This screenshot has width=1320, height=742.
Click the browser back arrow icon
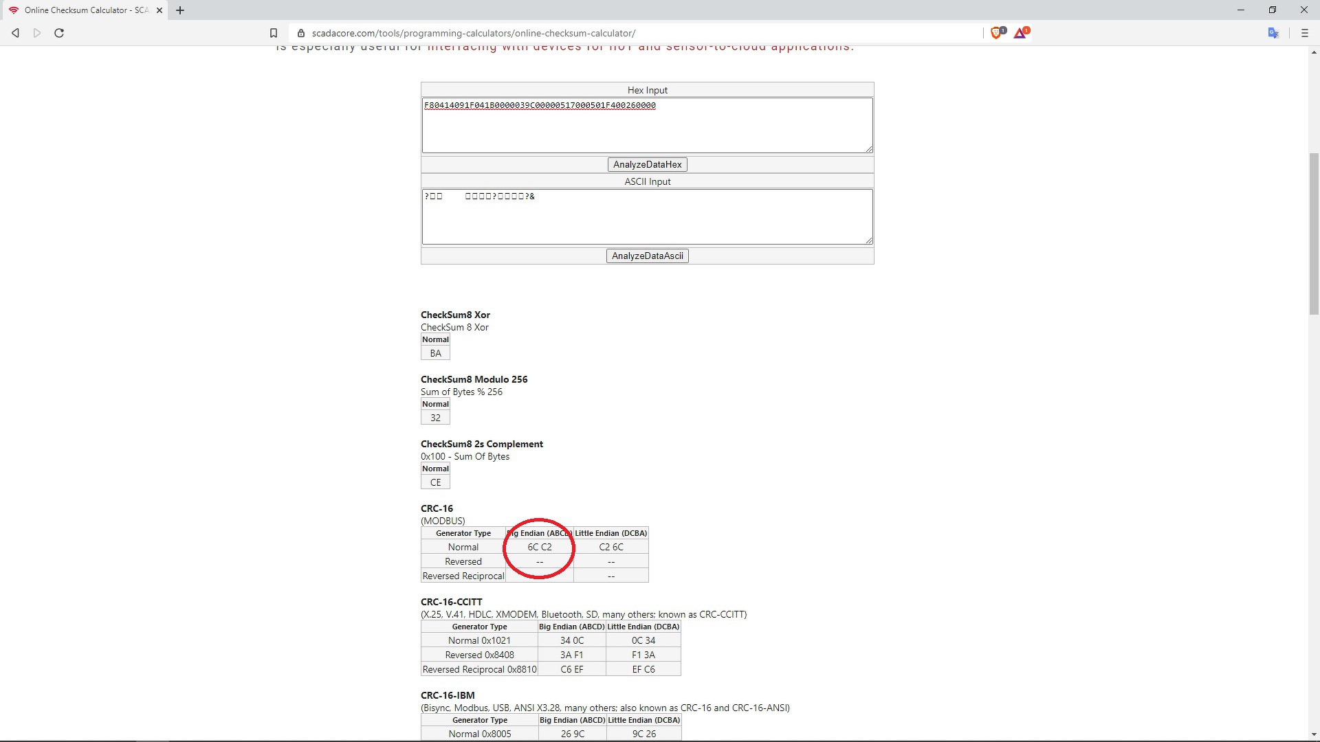pos(15,33)
